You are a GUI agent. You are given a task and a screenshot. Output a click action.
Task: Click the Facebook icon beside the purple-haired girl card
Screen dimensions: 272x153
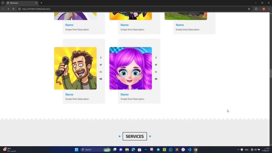[156, 58]
